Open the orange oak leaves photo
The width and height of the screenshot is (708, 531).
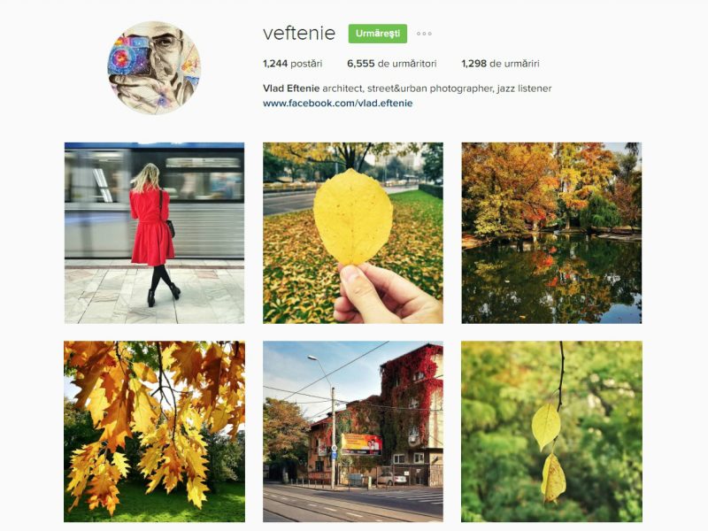[x=154, y=432]
